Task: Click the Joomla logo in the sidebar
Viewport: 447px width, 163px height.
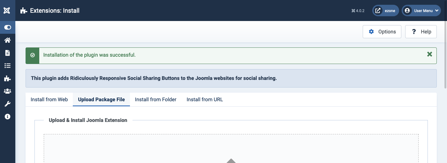Action: (7, 11)
